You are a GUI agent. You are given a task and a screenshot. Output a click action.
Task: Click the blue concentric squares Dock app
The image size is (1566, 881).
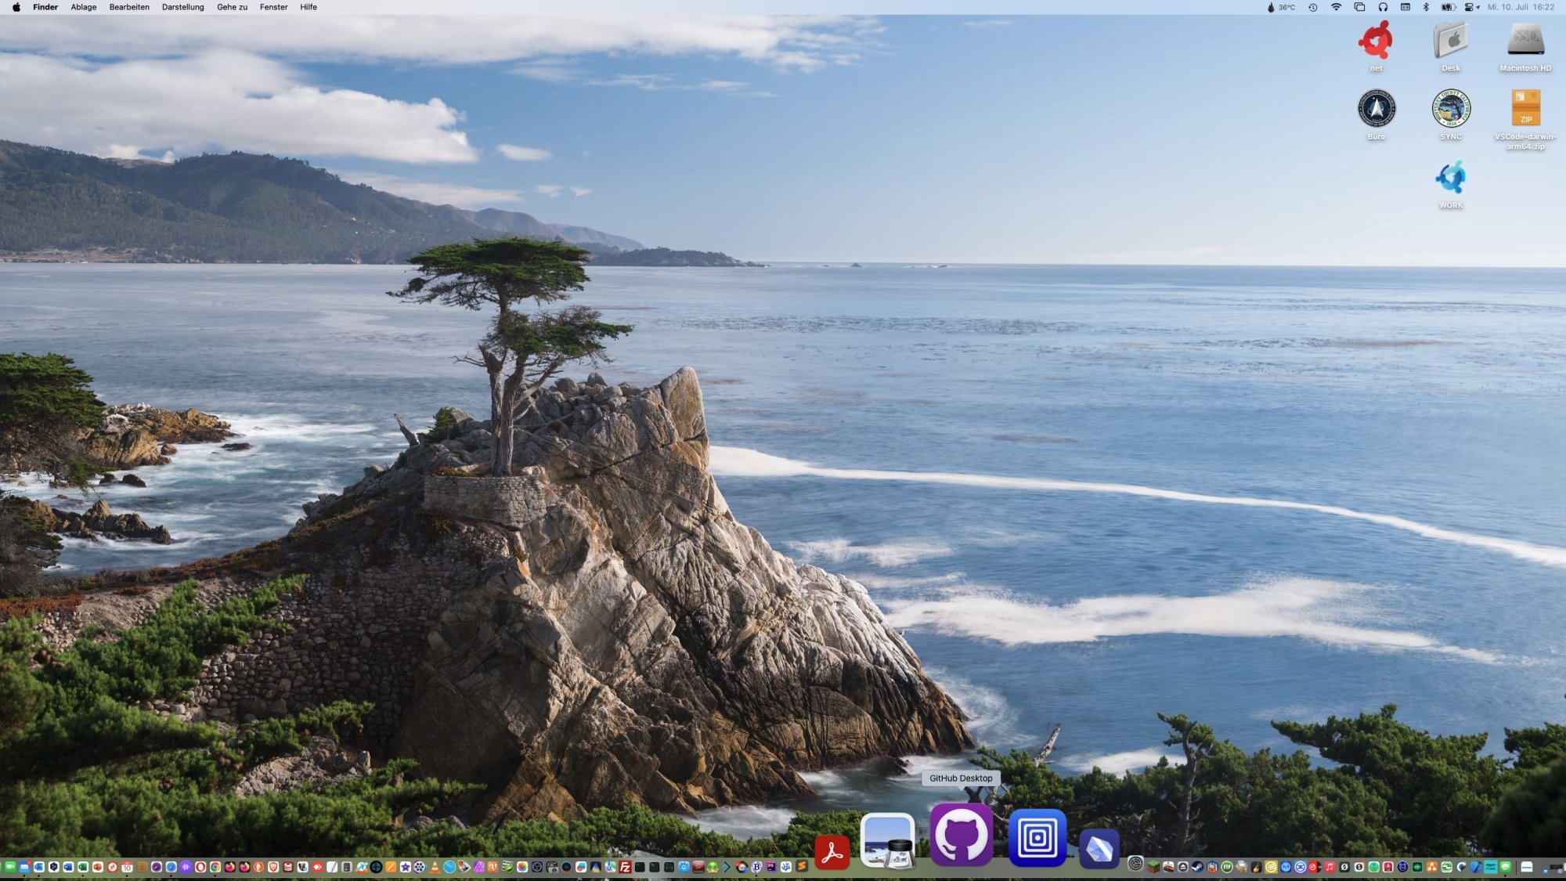[x=1037, y=837]
